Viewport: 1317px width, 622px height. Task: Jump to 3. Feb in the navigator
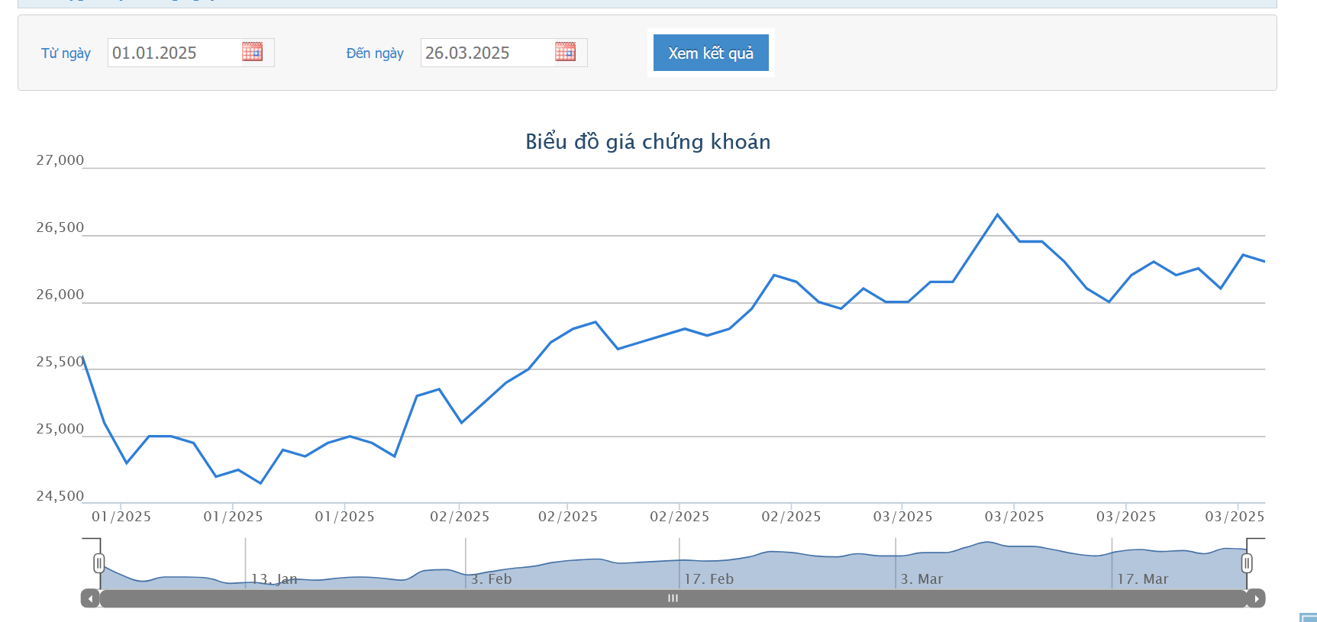point(491,579)
